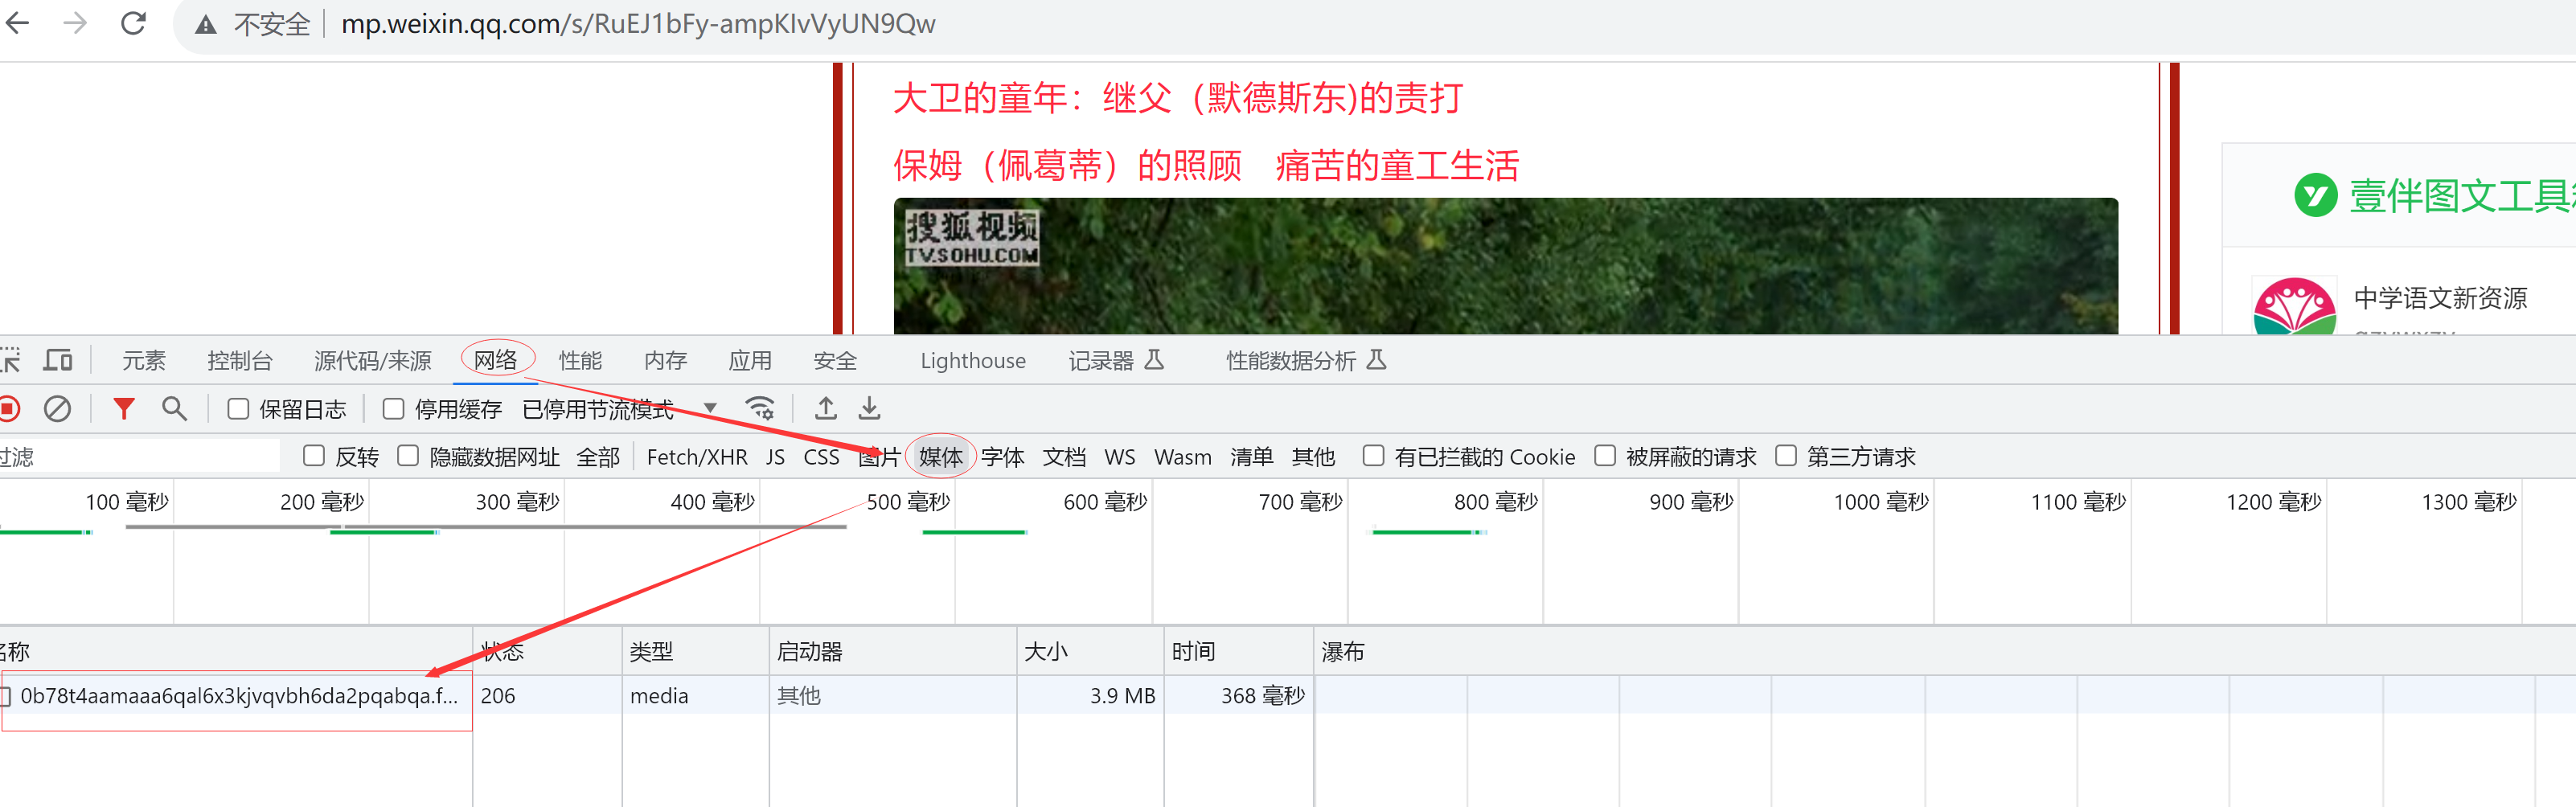Click the not-secure warning triangle icon
Screen dimensions: 2576x807
point(206,25)
